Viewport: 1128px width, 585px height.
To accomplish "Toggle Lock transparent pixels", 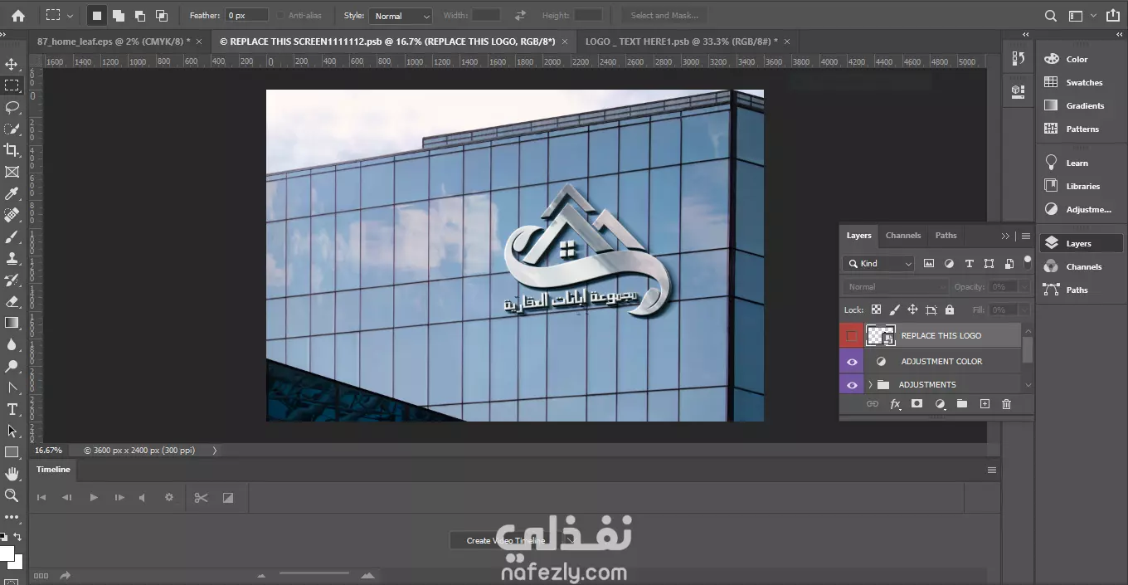I will pos(876,310).
